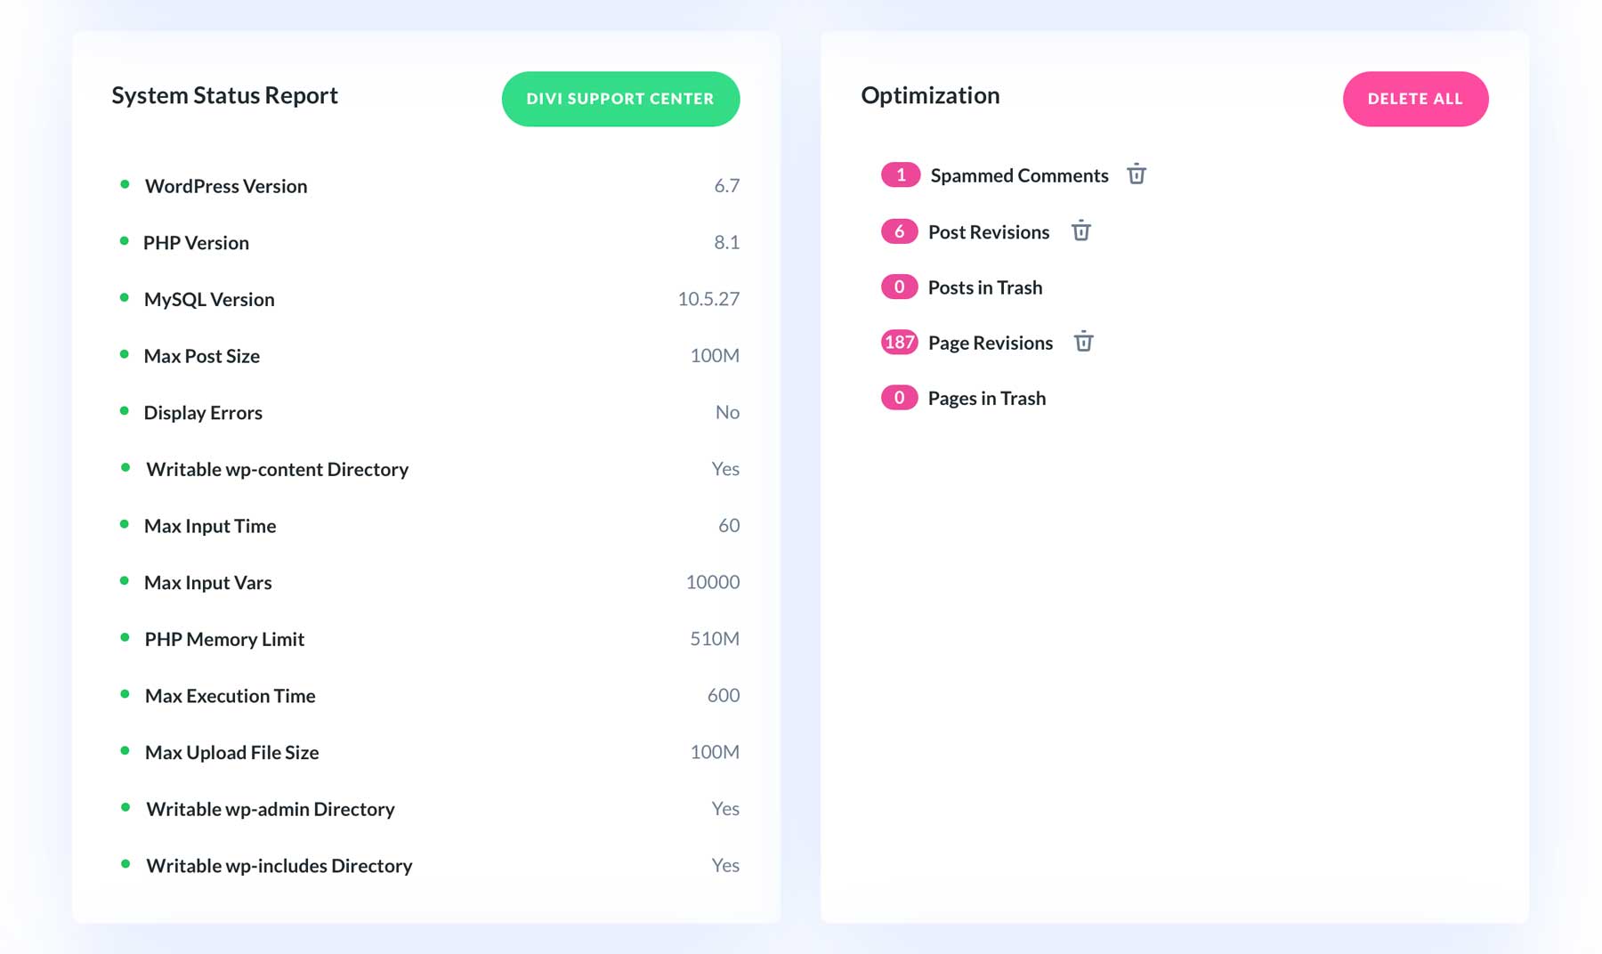Click the zero badge next to Pages in Trash
The image size is (1602, 954).
900,397
